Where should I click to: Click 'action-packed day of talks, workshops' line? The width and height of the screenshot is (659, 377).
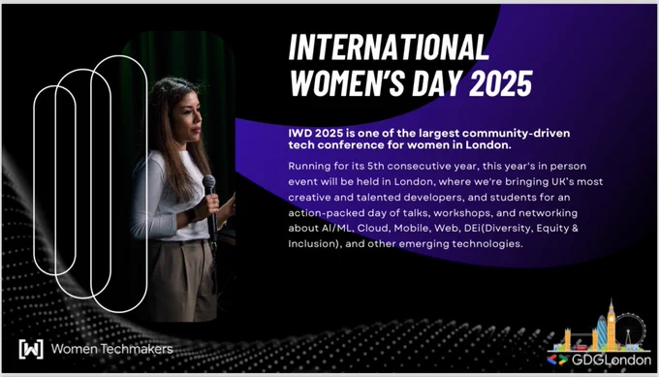[433, 212]
